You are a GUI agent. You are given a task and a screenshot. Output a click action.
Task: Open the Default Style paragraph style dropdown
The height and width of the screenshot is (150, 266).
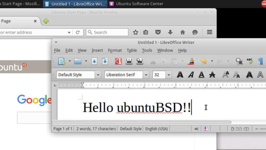pos(98,75)
